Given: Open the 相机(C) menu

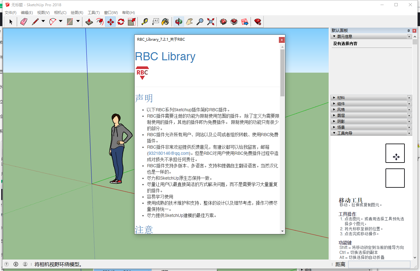Looking at the screenshot, I should (x=60, y=13).
